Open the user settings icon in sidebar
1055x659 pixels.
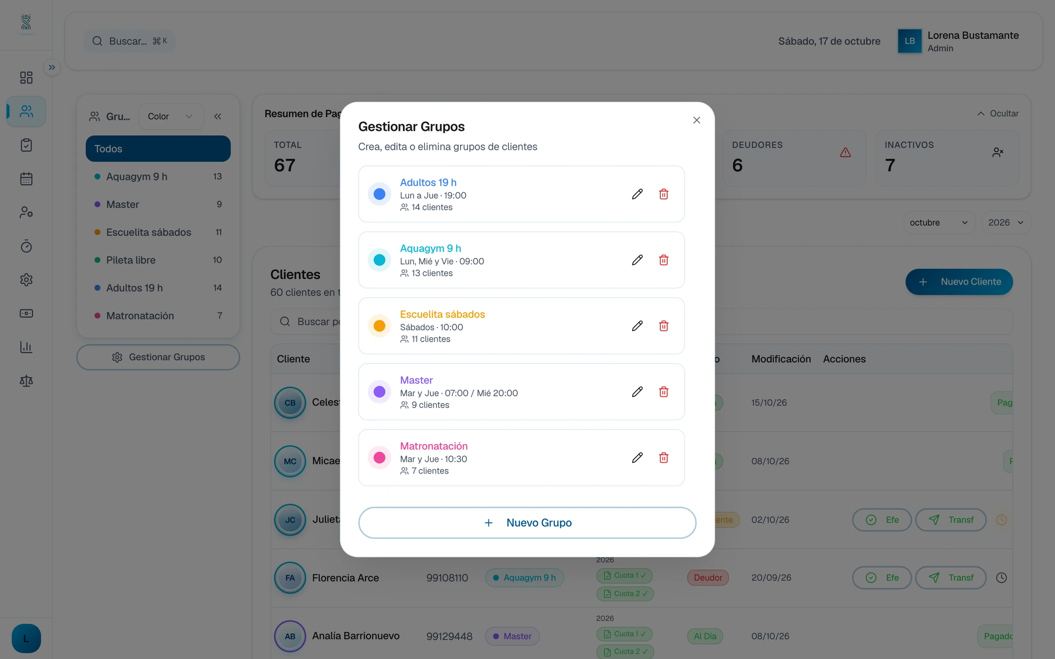[x=26, y=212]
